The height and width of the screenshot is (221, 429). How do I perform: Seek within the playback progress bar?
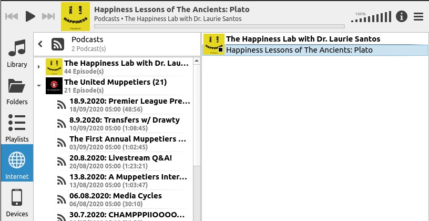(219, 26)
